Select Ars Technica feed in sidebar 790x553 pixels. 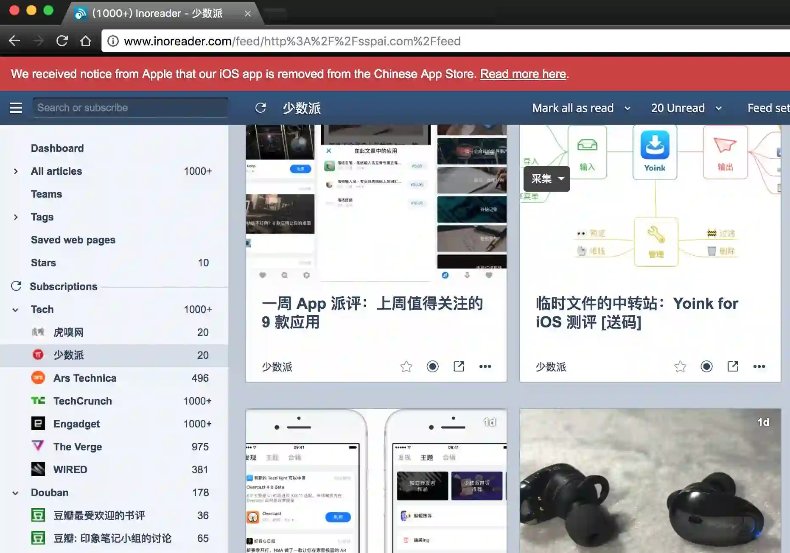click(x=84, y=378)
